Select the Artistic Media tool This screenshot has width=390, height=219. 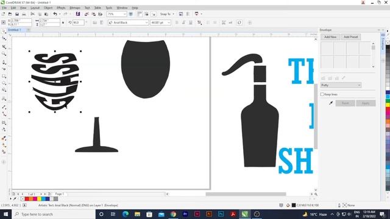[x=4, y=69]
